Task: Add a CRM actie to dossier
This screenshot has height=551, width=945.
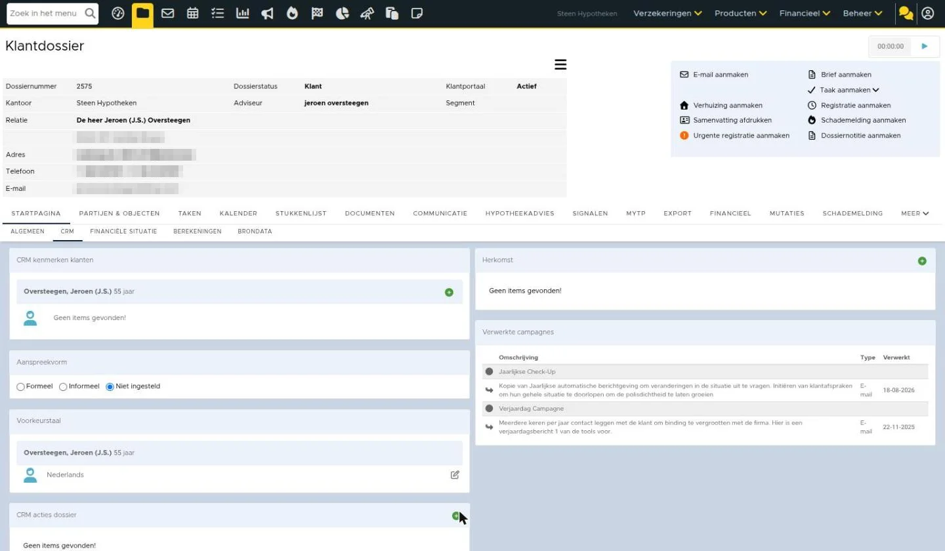Action: (456, 516)
